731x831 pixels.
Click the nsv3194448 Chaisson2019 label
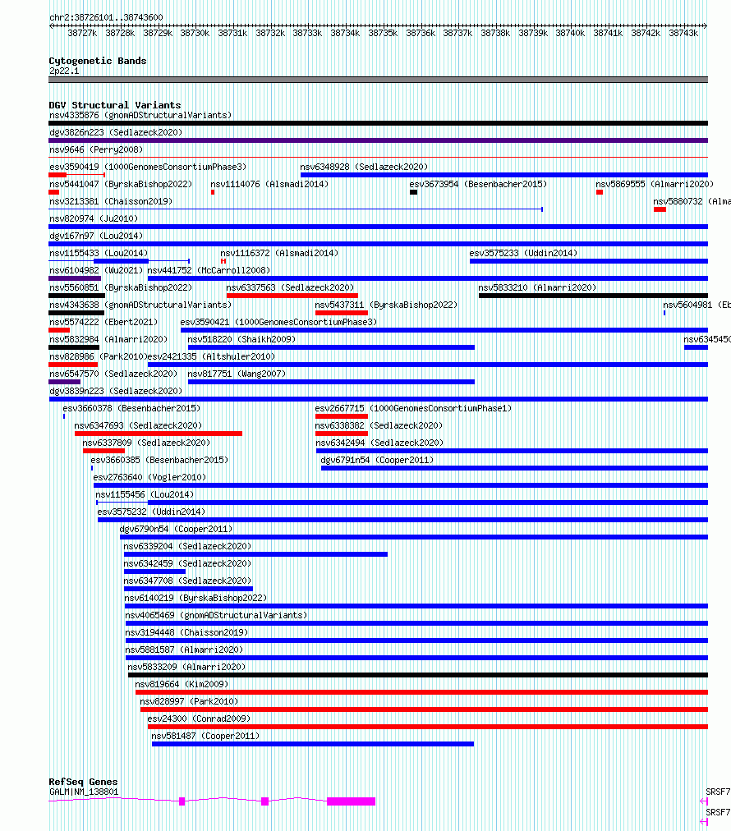[186, 631]
